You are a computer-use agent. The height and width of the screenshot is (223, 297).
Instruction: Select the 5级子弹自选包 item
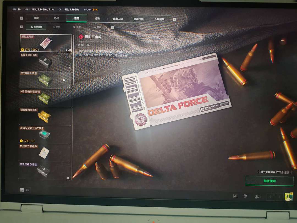tap(45, 62)
